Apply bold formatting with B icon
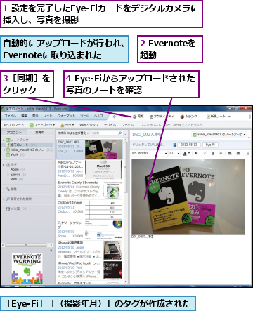Viewport: 253px width, 311px height. coord(196,153)
